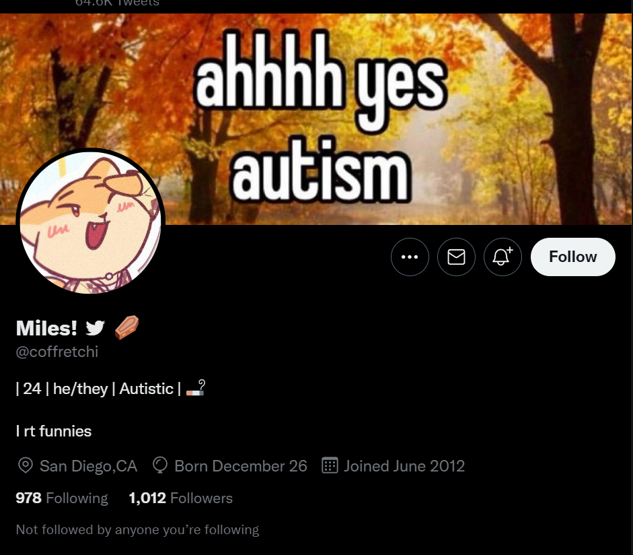
Task: Open the 1,012 Followers list
Action: (181, 498)
